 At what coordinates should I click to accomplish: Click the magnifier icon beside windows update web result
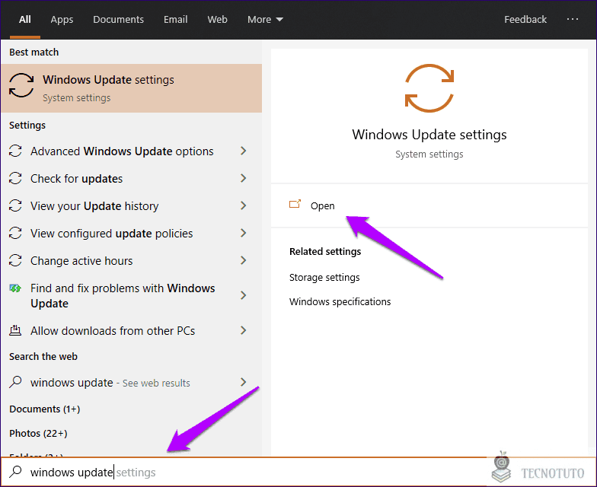click(x=15, y=382)
